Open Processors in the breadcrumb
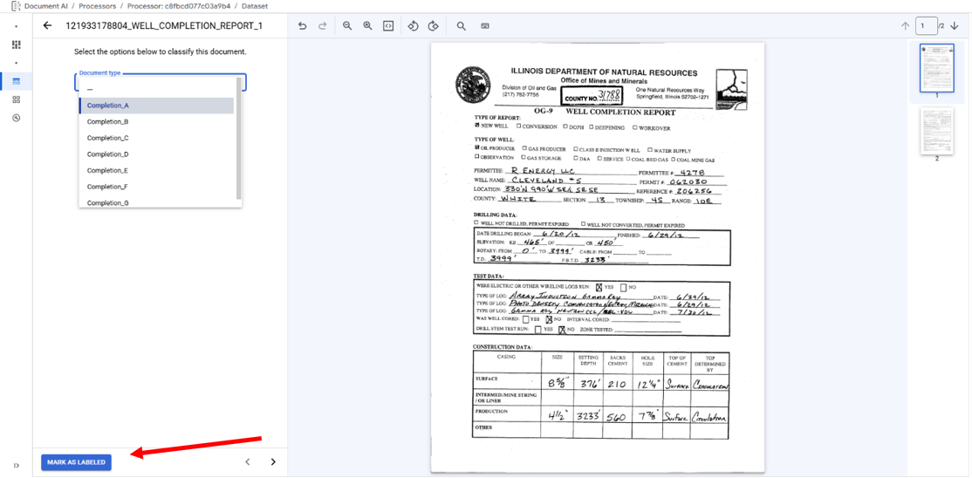This screenshot has width=972, height=478. click(x=97, y=6)
